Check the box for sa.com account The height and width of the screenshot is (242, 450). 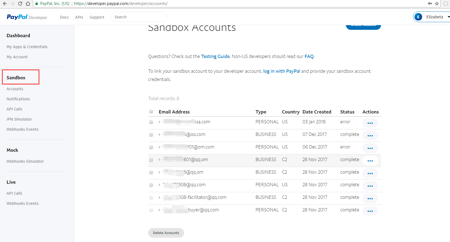click(x=151, y=122)
